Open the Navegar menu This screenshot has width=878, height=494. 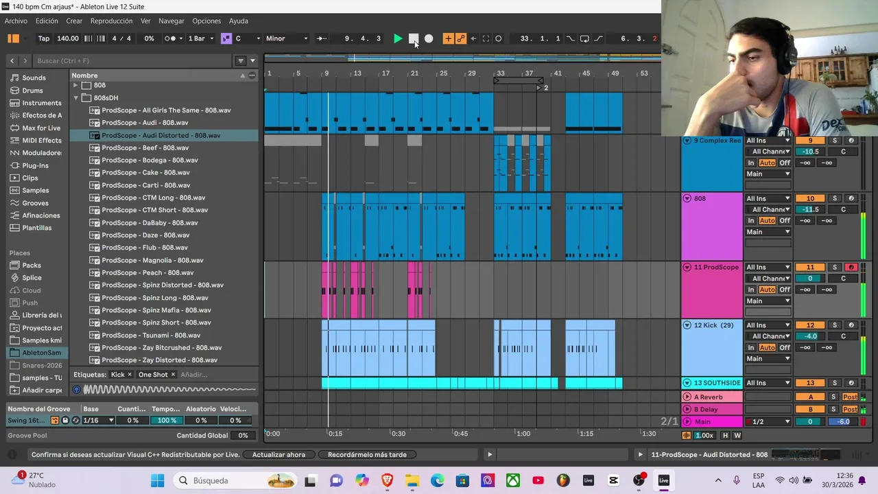[x=171, y=21]
